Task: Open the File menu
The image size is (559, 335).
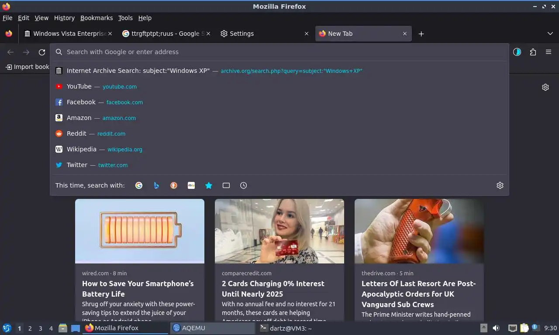Action: pos(7,18)
